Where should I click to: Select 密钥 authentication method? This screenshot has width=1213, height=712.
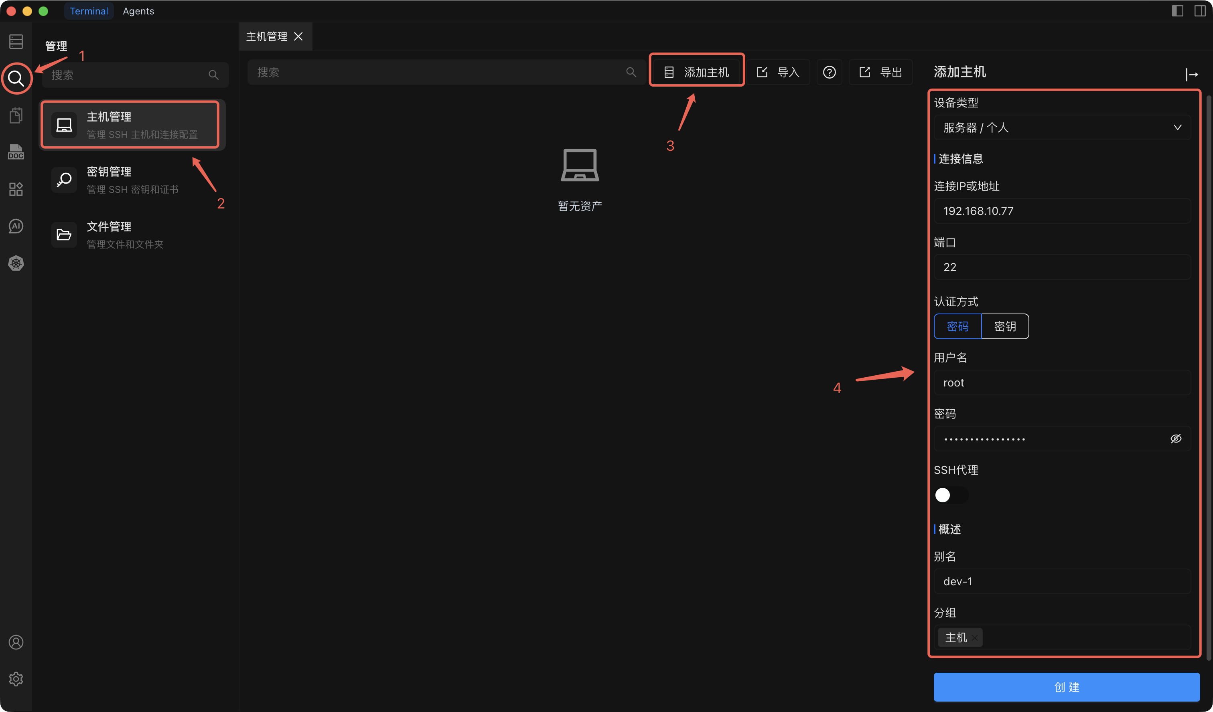(x=1004, y=326)
